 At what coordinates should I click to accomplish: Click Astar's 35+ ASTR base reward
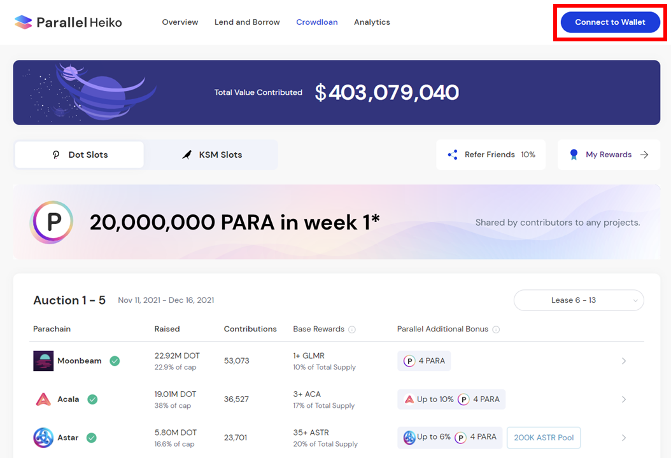point(311,433)
